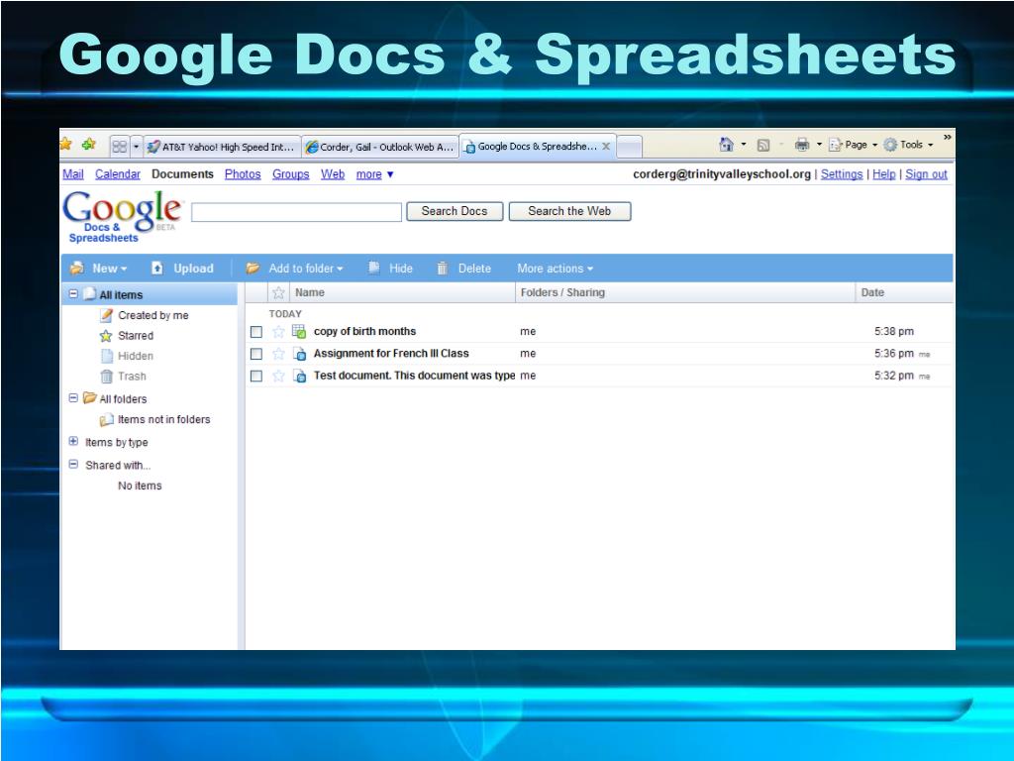The image size is (1014, 761).
Task: Open the Favorites Center star icon
Action: [66, 145]
